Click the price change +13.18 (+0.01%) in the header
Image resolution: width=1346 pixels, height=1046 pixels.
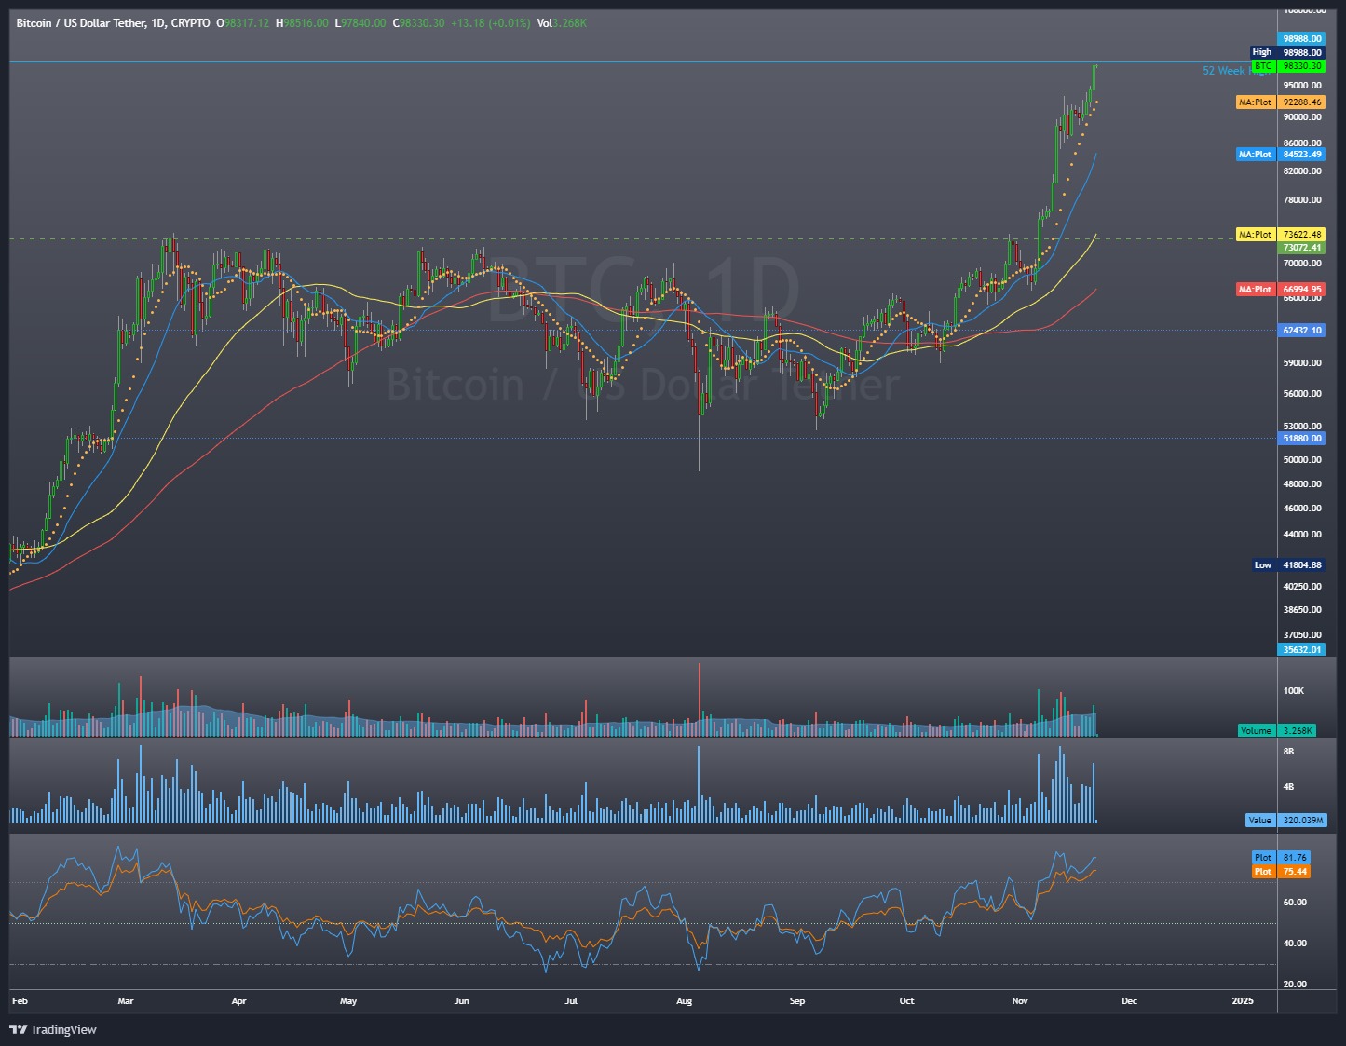tap(490, 23)
